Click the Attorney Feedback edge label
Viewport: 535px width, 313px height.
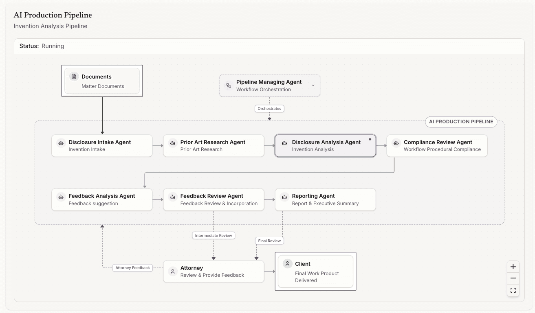[x=133, y=268]
